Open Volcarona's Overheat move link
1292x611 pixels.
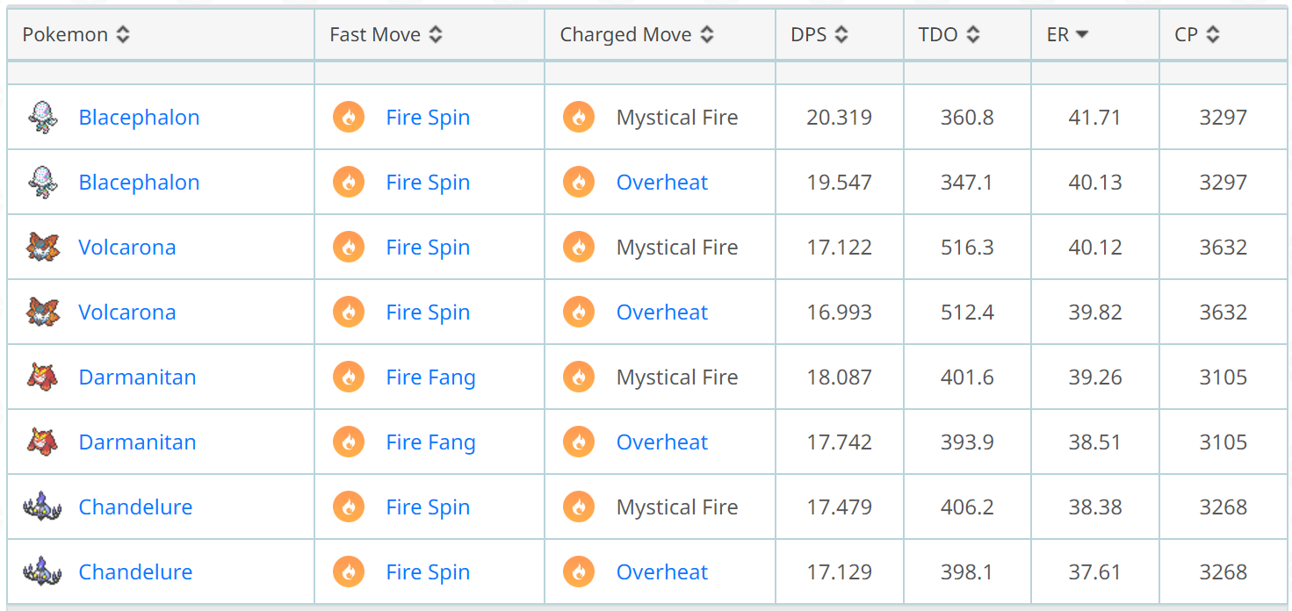661,312
